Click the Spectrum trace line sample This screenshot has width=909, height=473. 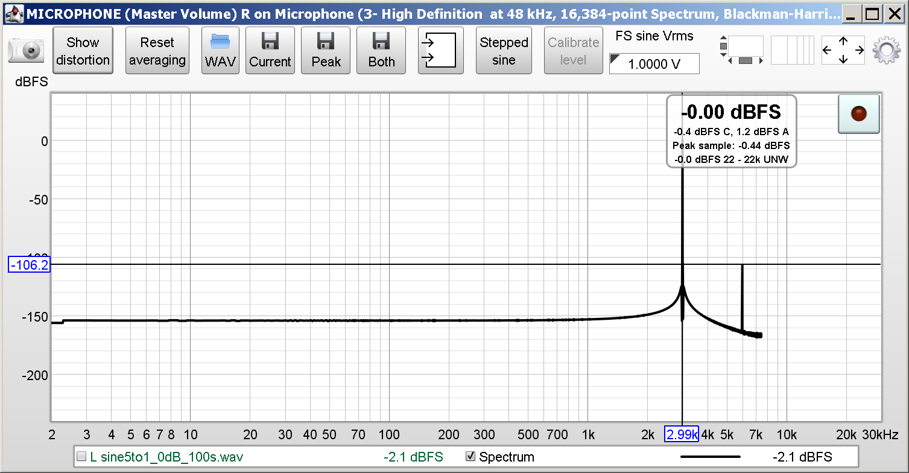[x=709, y=457]
